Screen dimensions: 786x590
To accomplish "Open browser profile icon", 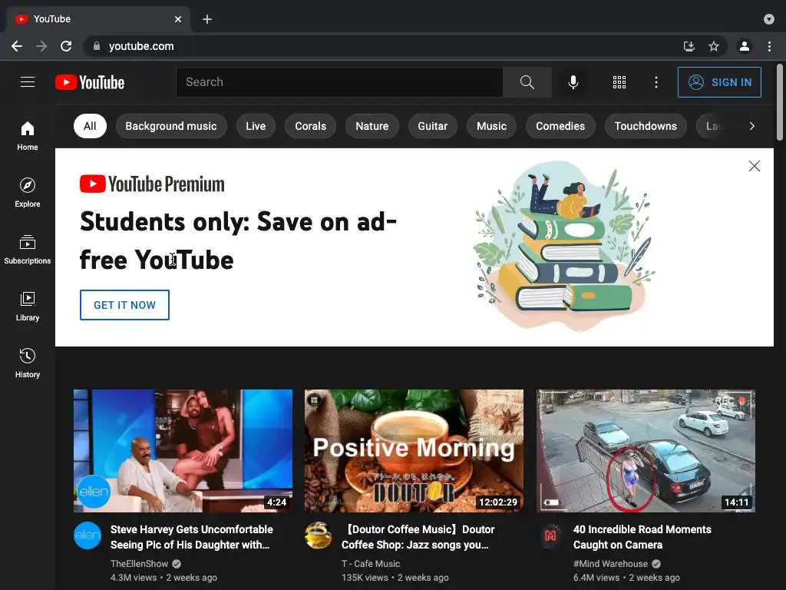I will 745,46.
